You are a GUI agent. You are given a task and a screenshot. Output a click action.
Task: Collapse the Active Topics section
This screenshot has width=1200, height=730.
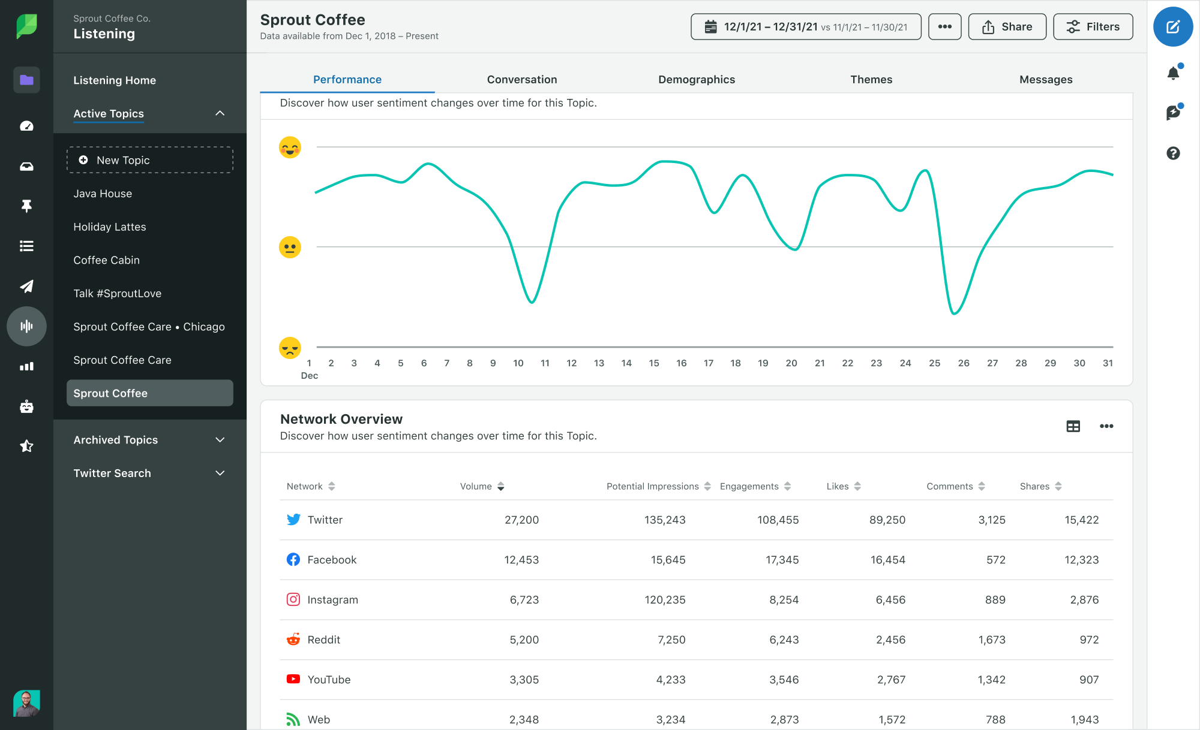pyautogui.click(x=220, y=113)
